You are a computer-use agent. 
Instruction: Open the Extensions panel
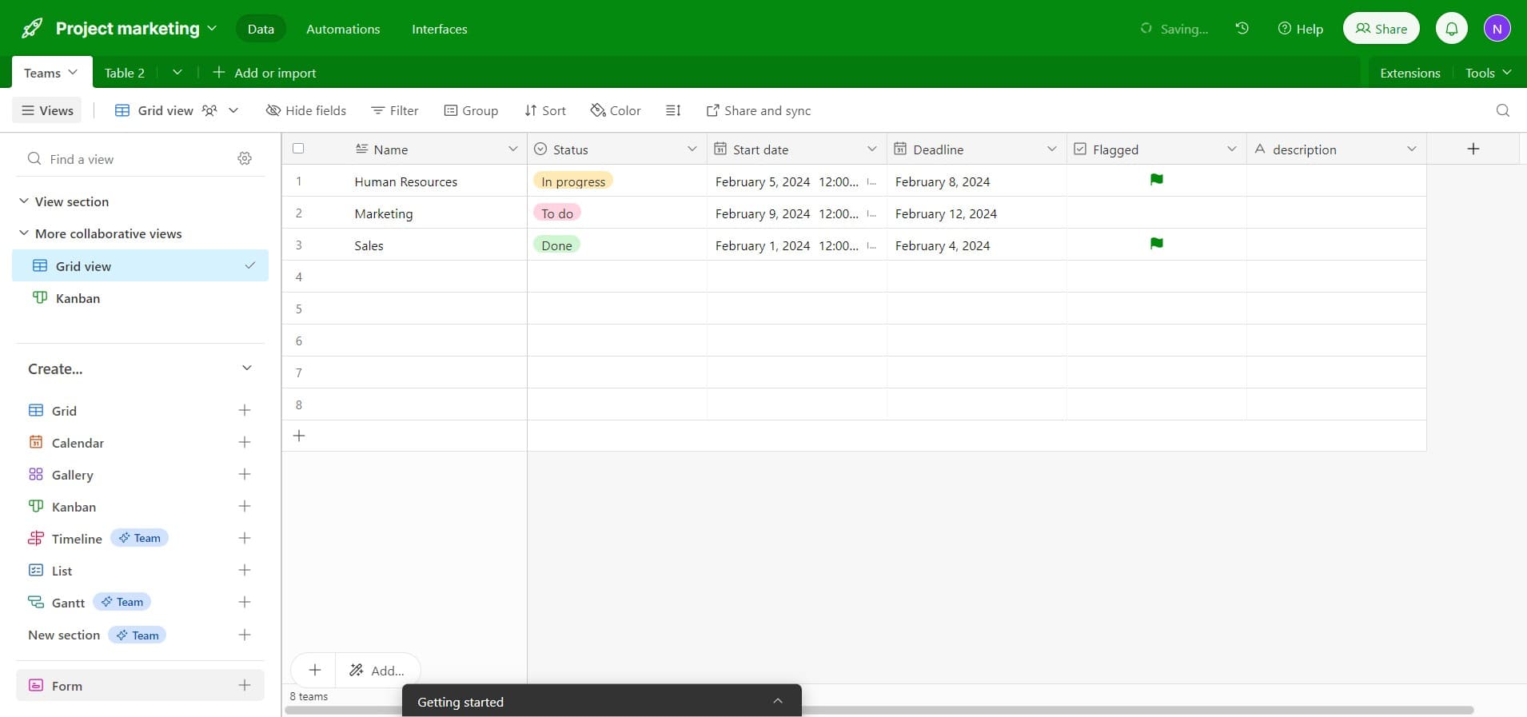pos(1409,73)
